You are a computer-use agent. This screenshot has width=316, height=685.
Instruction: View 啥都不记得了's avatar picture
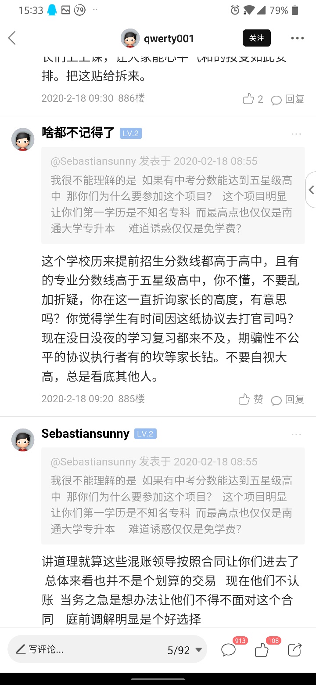tap(23, 140)
